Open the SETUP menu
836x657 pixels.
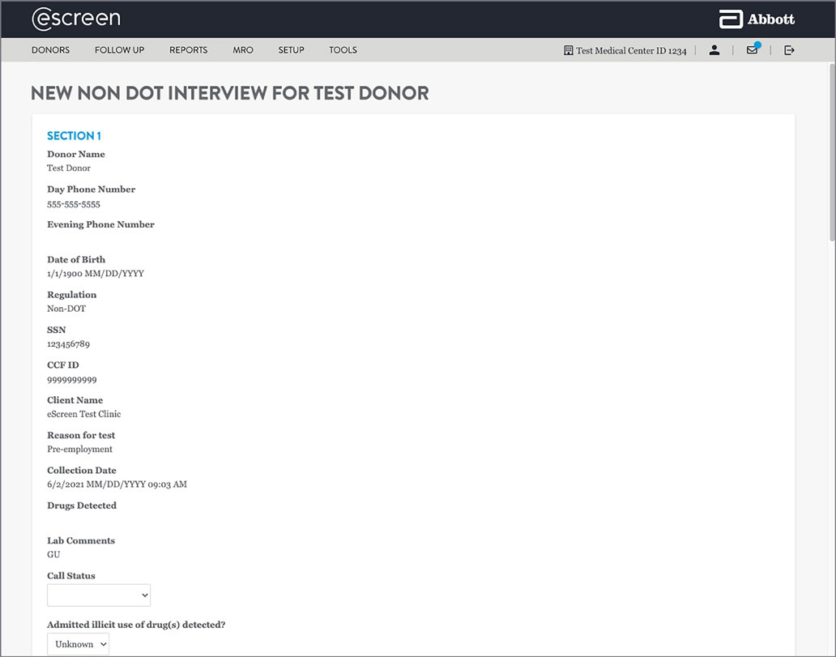click(291, 50)
